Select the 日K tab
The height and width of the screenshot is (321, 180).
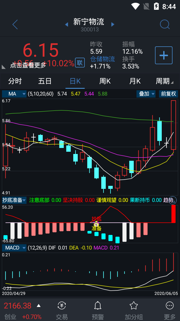pyautogui.click(x=75, y=81)
